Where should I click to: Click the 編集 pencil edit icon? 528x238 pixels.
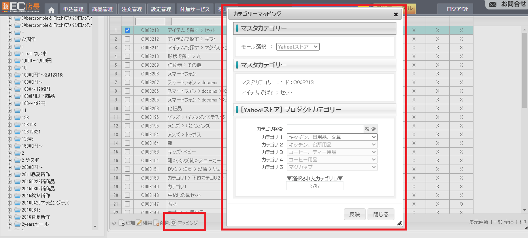click(x=139, y=223)
